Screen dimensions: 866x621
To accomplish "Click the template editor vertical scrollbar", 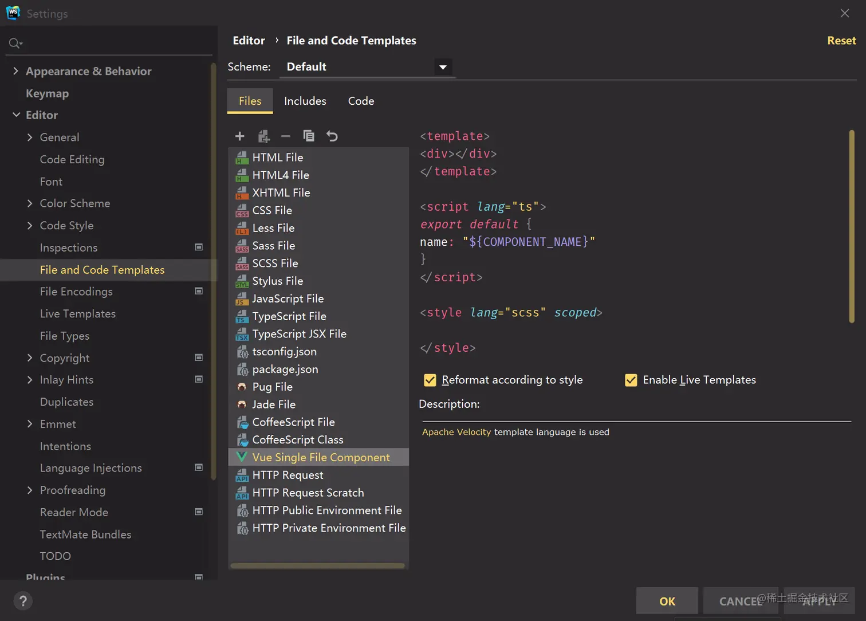I will [x=852, y=226].
